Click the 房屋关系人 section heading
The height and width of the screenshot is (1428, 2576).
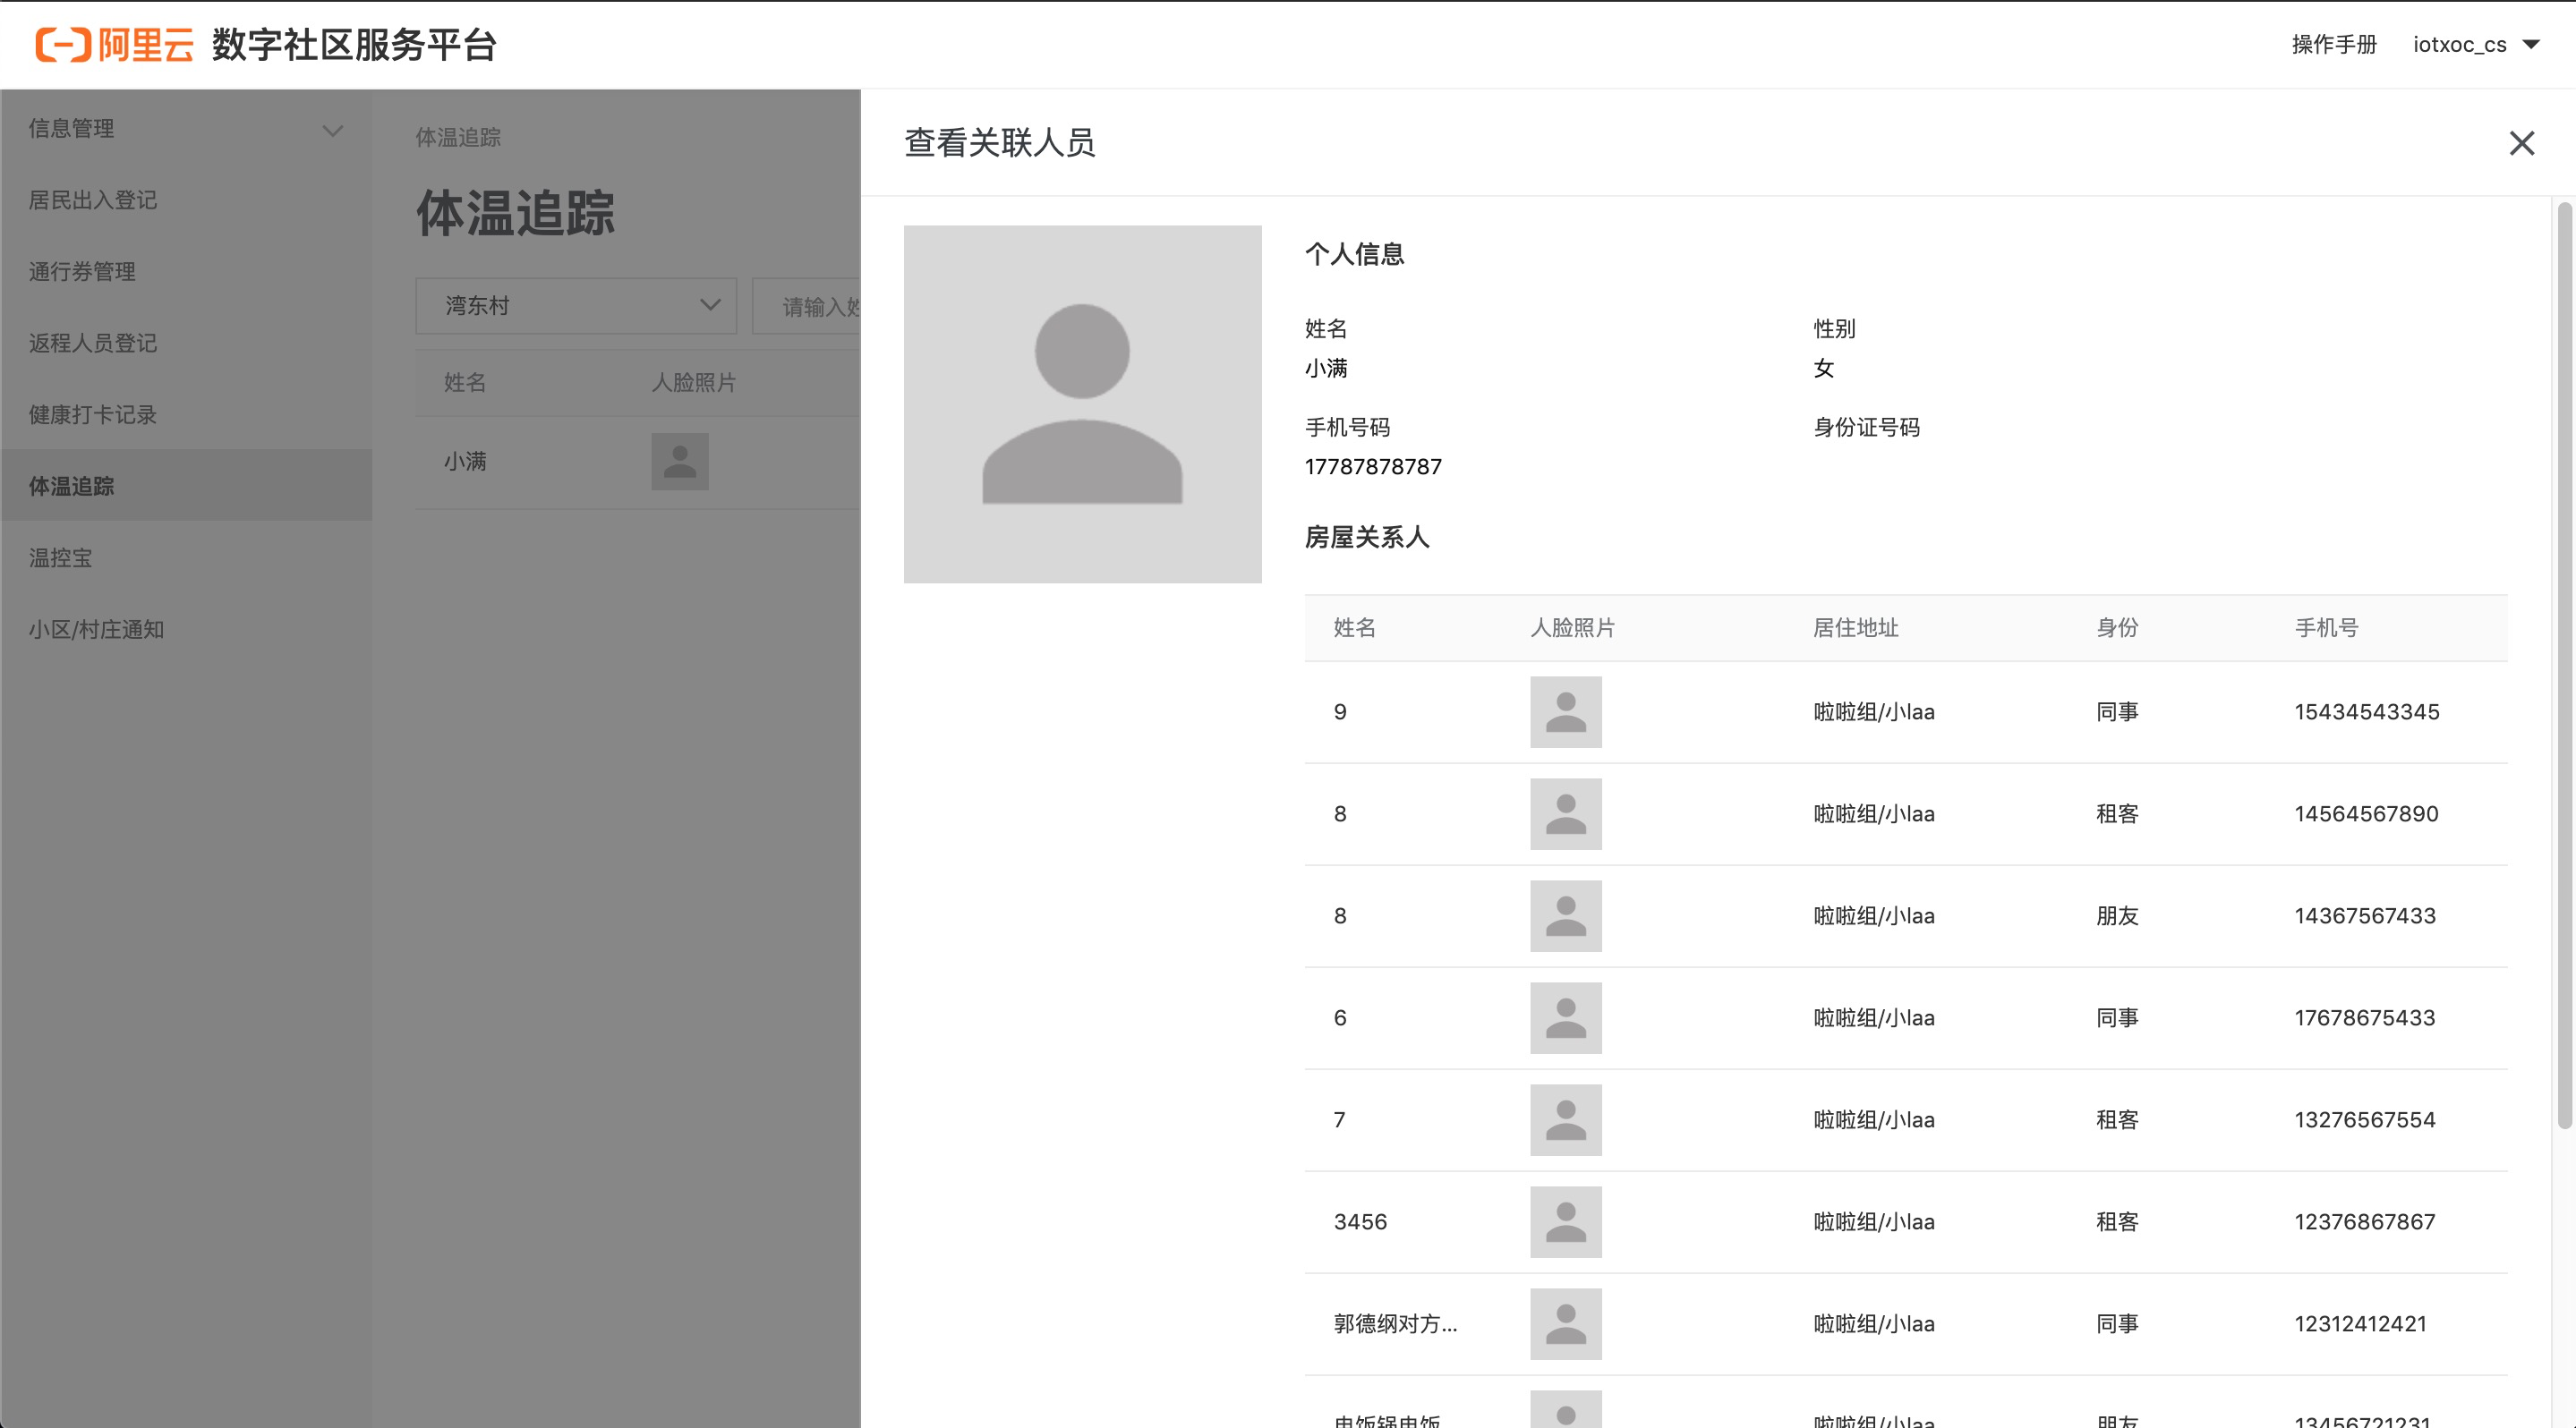(1367, 538)
